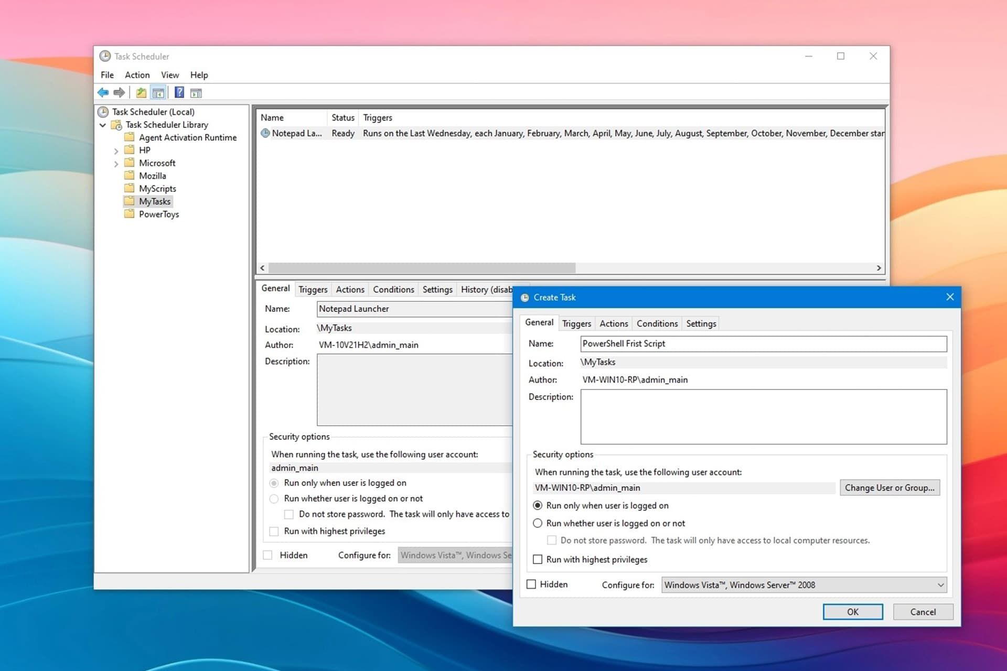Image resolution: width=1007 pixels, height=671 pixels.
Task: Click the horizontal scrollbar thumb in task list
Action: (x=422, y=268)
